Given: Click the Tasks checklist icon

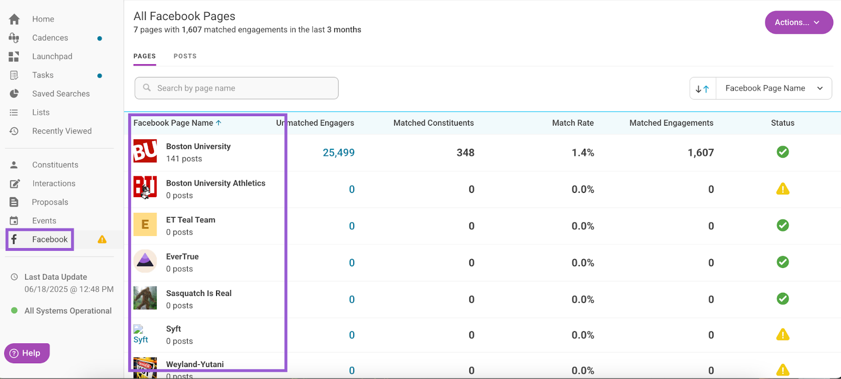Looking at the screenshot, I should (14, 75).
